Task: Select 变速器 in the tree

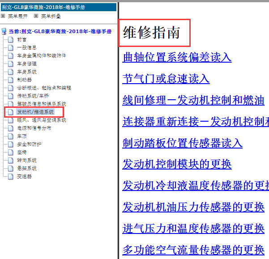Action: (x=24, y=177)
